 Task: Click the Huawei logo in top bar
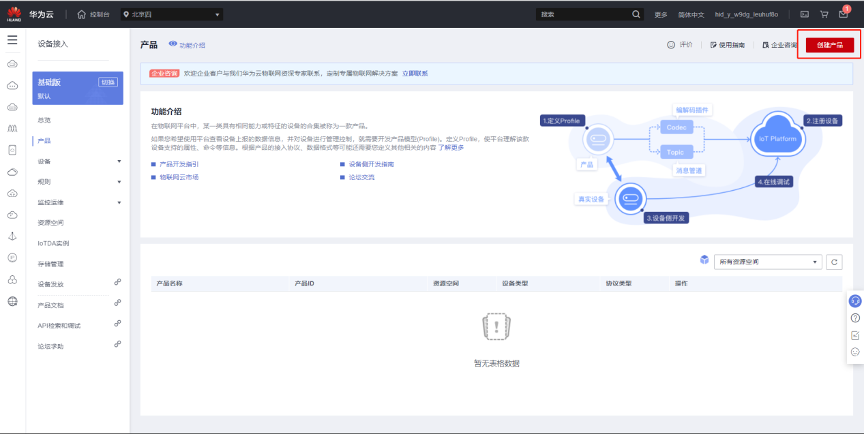[14, 14]
